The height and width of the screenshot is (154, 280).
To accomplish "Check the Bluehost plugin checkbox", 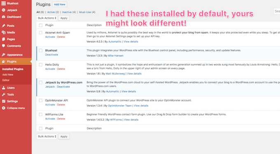I will [41, 51].
